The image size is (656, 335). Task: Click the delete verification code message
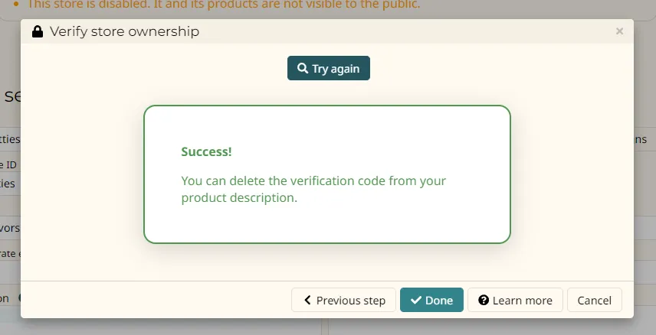click(313, 190)
